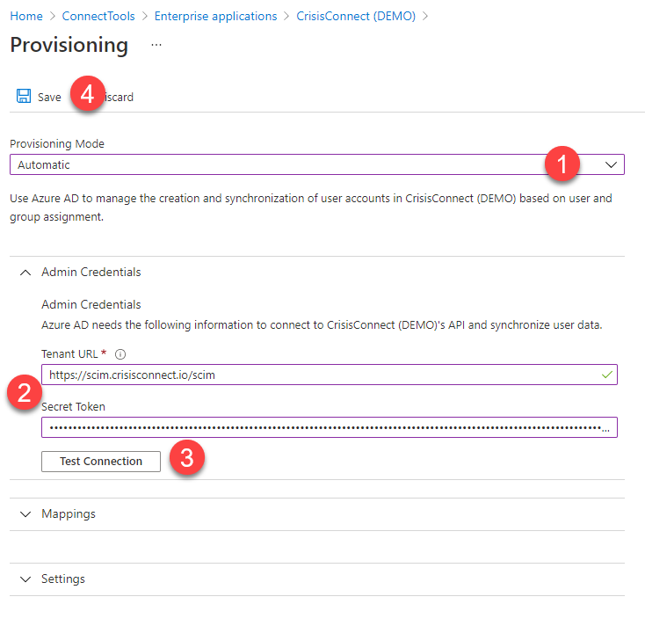The image size is (645, 626).
Task: Click the info icon next to Tenant URL
Action: (120, 354)
